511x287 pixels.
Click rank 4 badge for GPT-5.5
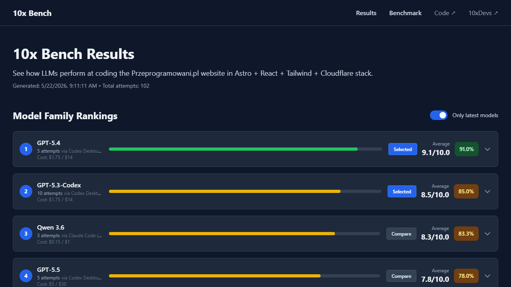(26, 276)
